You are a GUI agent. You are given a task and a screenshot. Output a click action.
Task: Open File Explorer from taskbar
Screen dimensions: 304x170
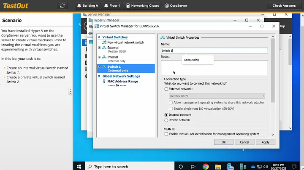tap(218, 167)
